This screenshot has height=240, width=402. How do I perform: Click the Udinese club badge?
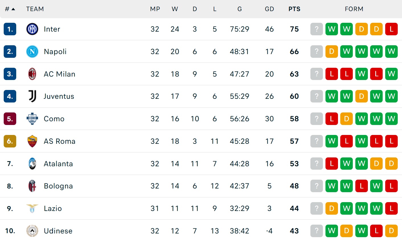pyautogui.click(x=32, y=231)
